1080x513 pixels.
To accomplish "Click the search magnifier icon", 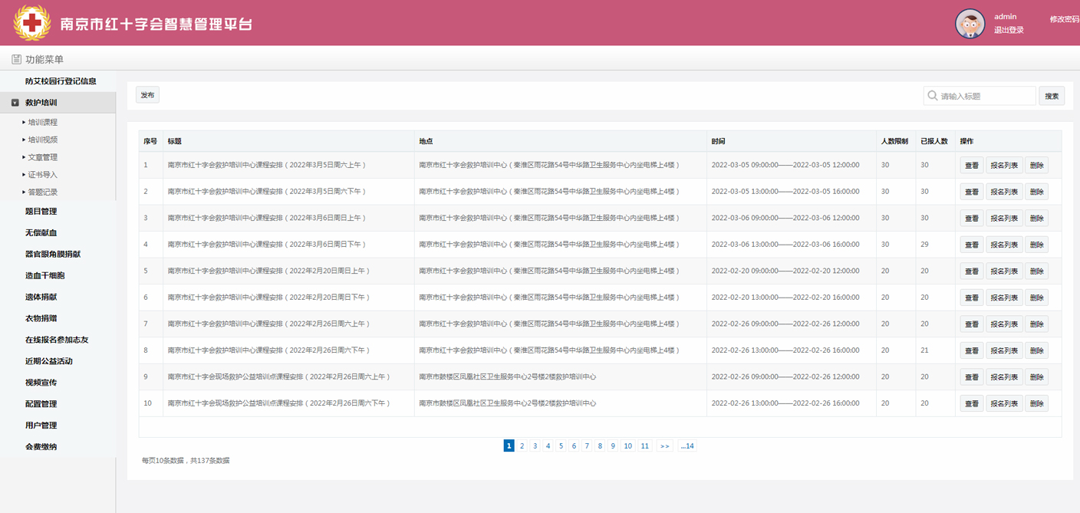I will pyautogui.click(x=933, y=96).
